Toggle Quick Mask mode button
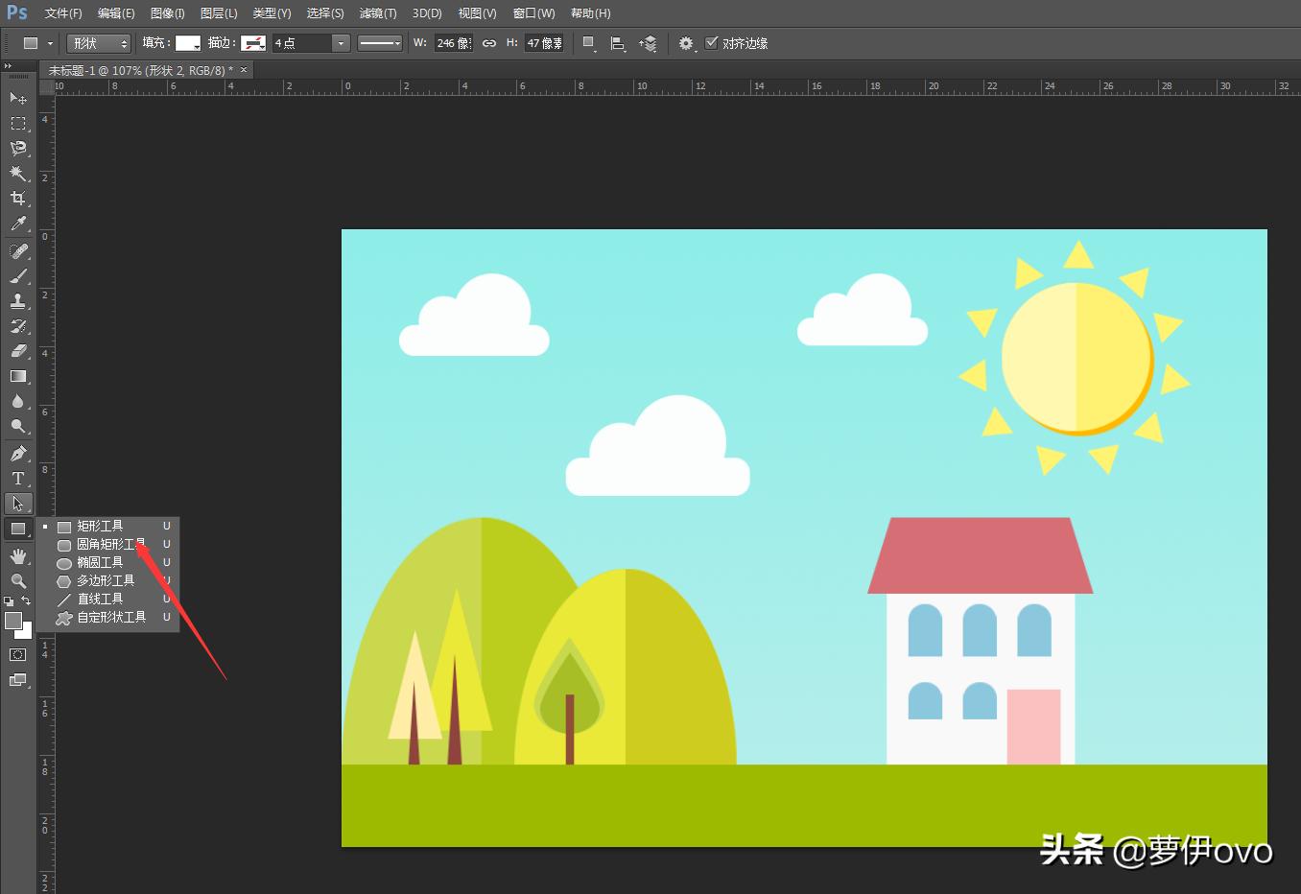Viewport: 1301px width, 894px height. tap(17, 655)
